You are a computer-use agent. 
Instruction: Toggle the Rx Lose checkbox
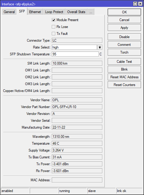click(54, 27)
